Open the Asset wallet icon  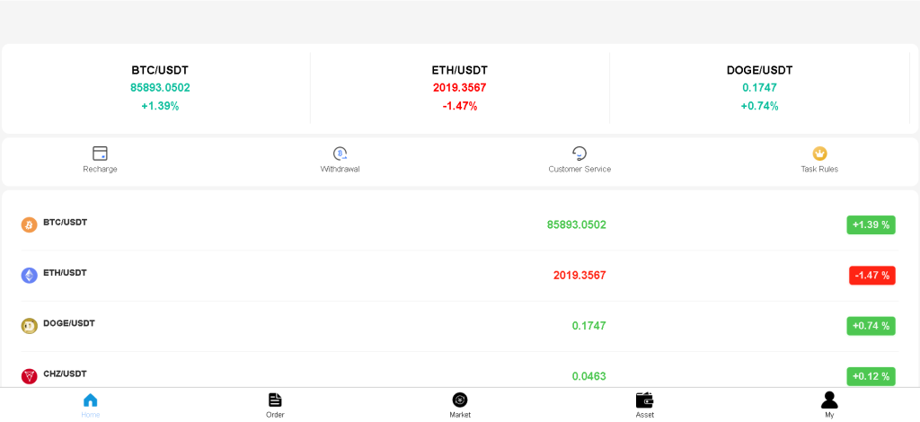[x=645, y=400]
